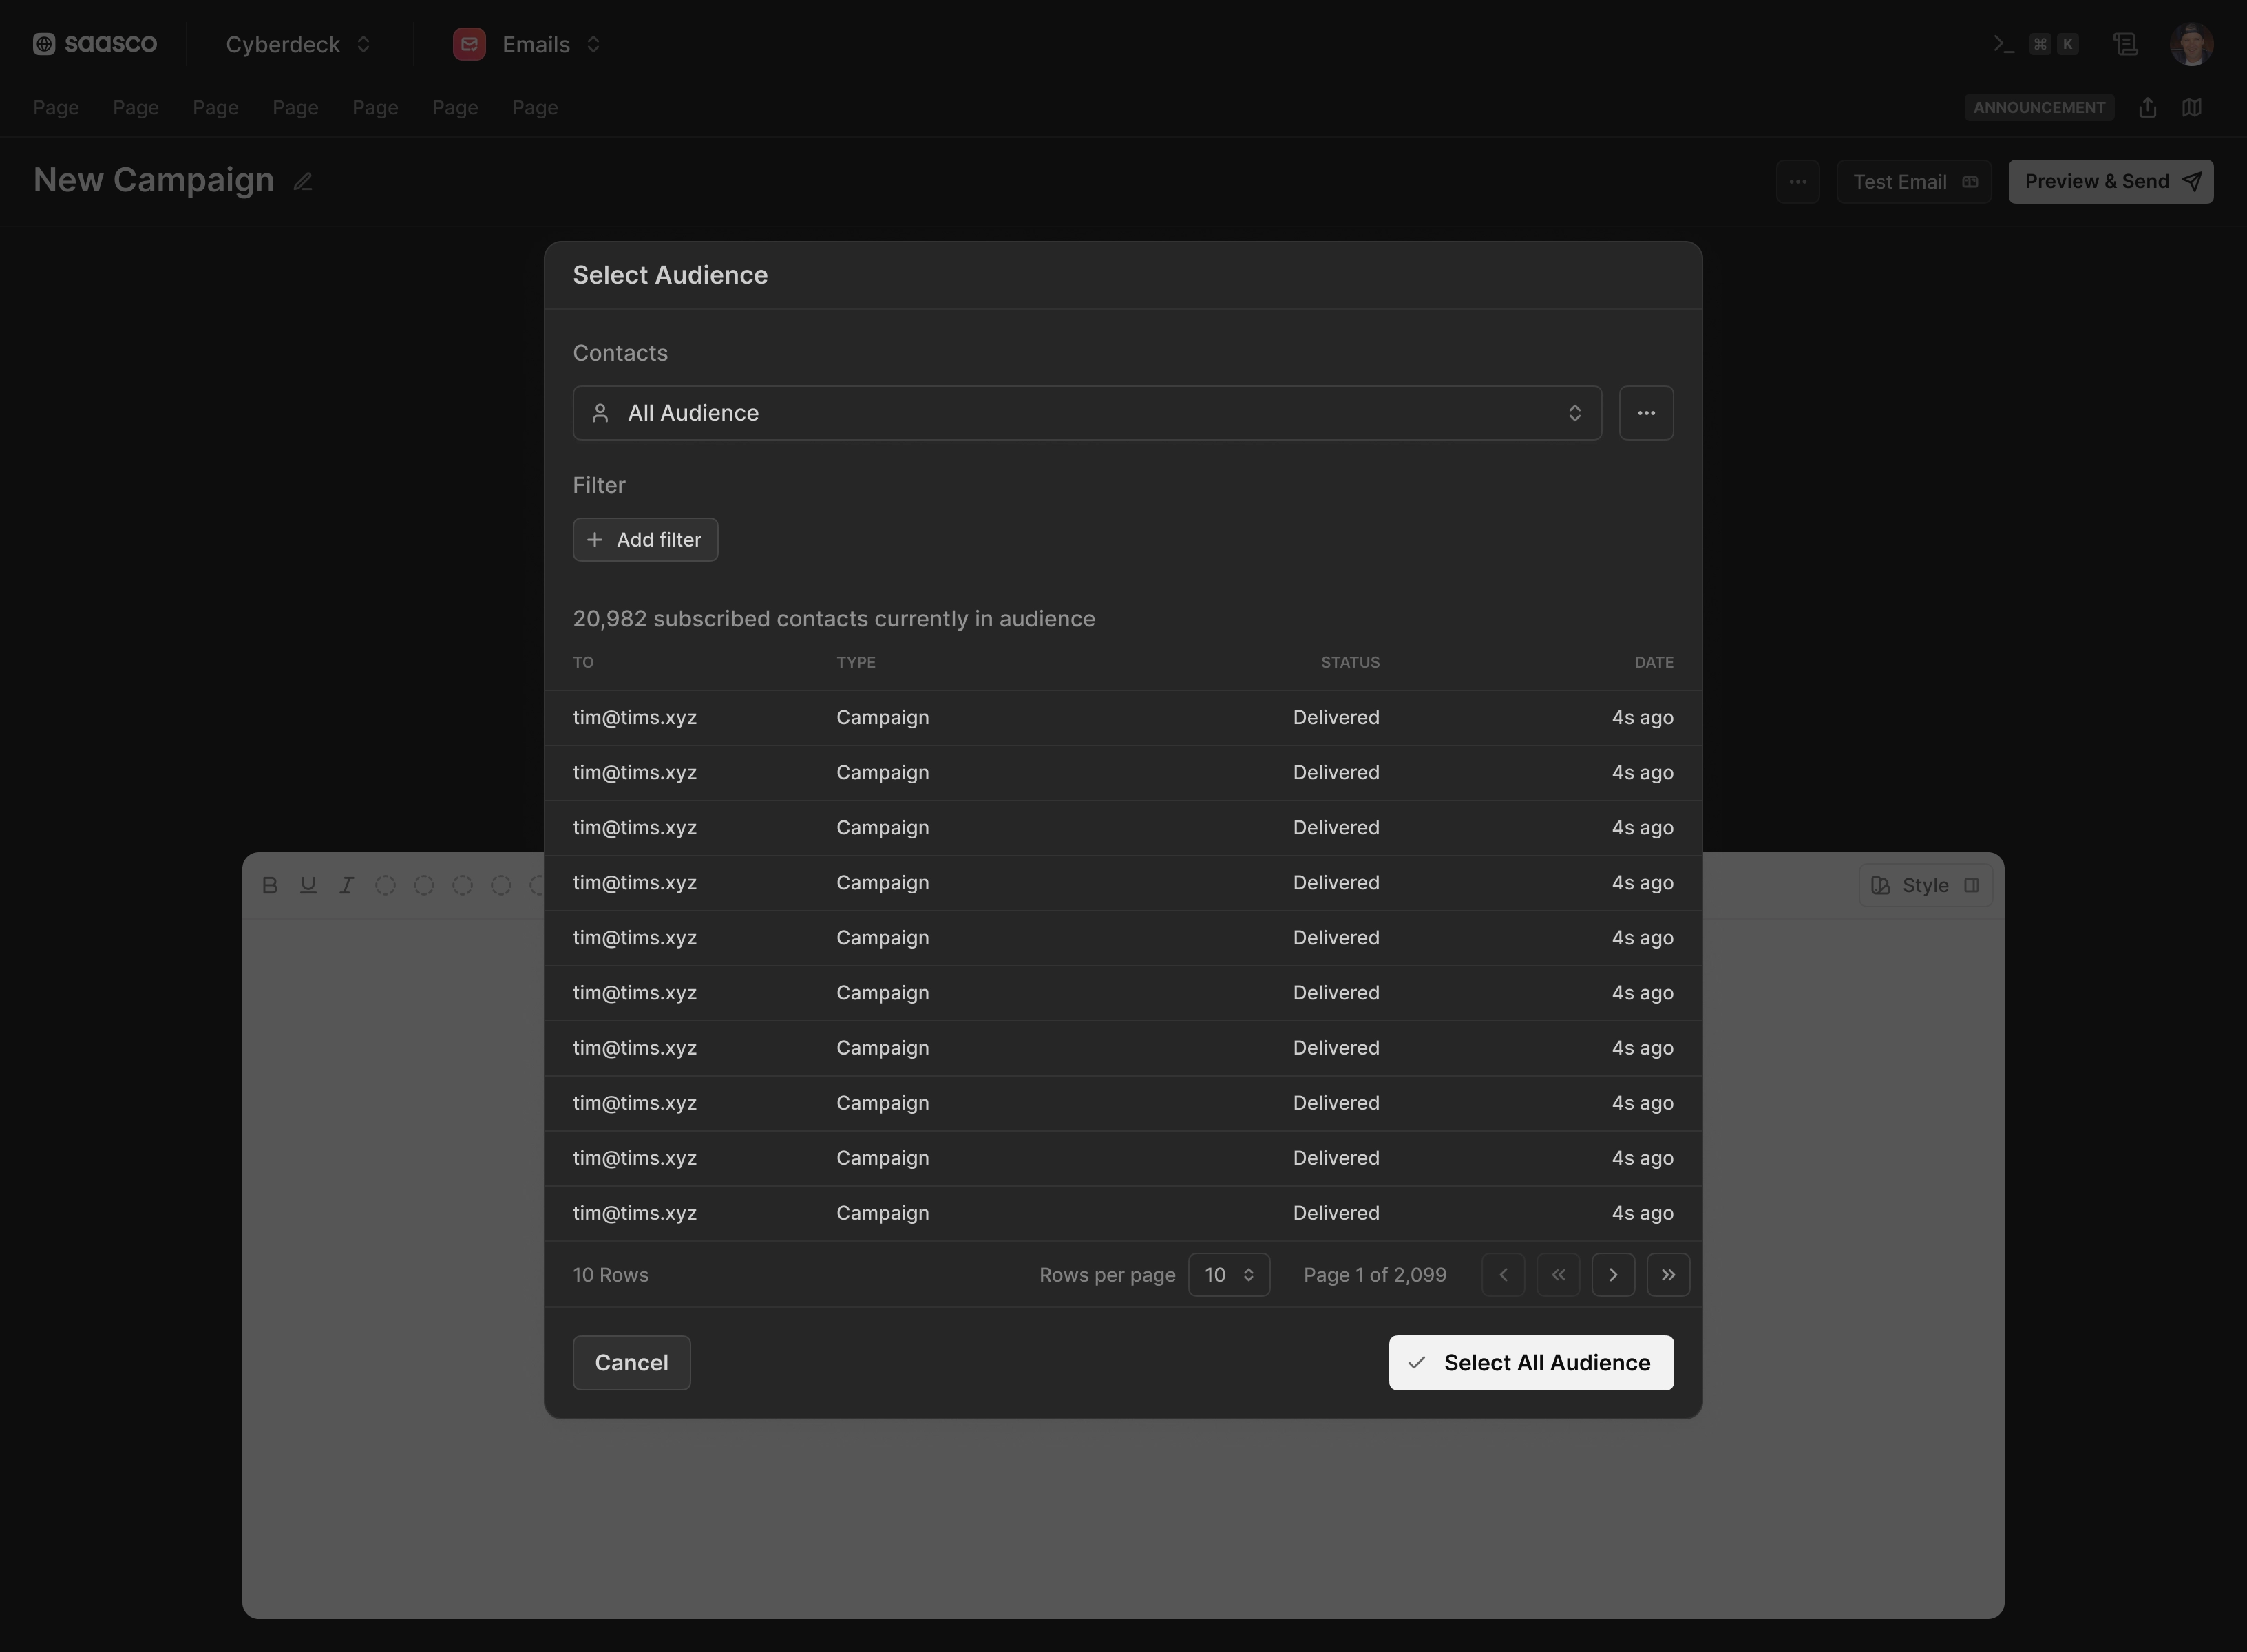Click the New Campaign title
Viewport: 2247px width, 1652px height.
click(154, 180)
